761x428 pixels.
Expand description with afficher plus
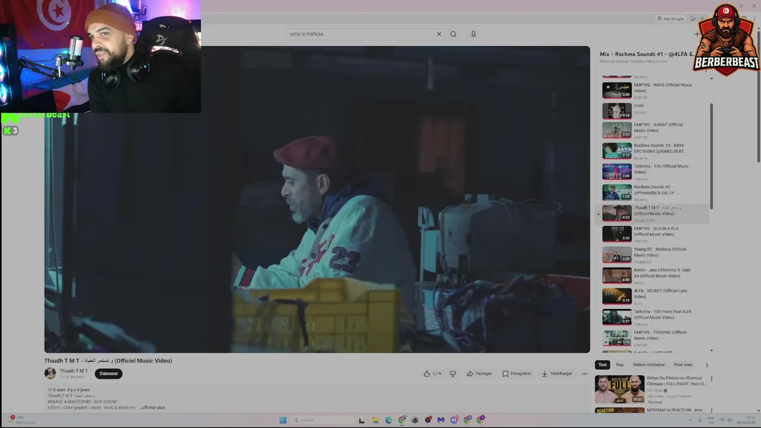[x=152, y=408]
